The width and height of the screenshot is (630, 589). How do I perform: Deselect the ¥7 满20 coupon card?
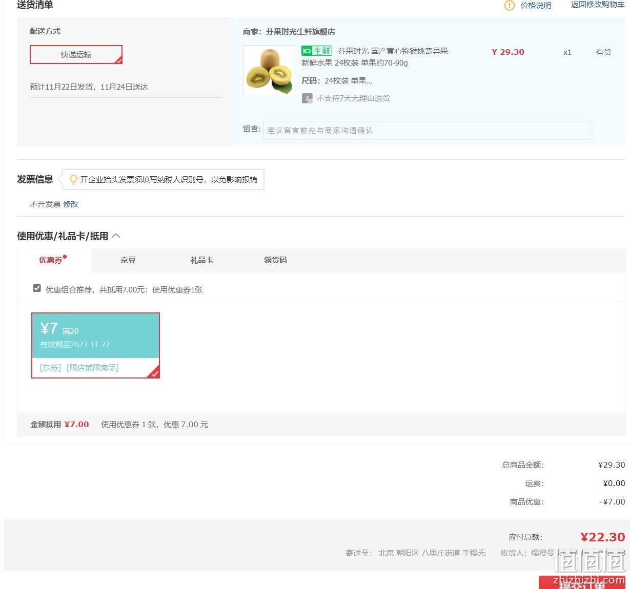(x=95, y=345)
